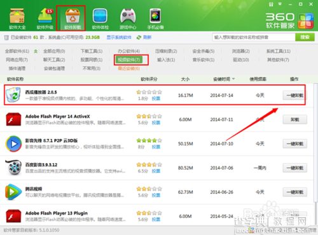Click 投票 vote link for 影音先锋

click(x=156, y=147)
